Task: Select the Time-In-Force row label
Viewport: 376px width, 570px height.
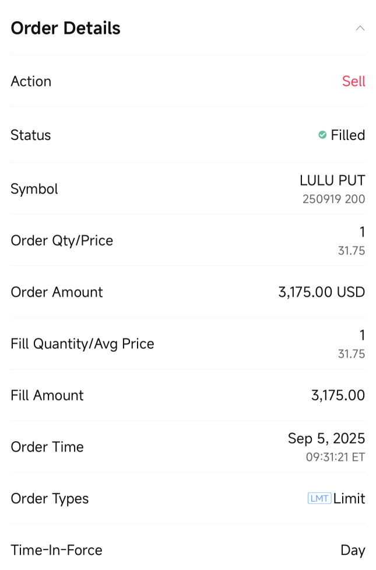Action: 56,550
